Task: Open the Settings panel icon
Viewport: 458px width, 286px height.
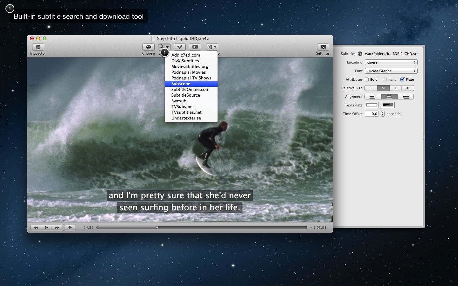Action: [323, 47]
